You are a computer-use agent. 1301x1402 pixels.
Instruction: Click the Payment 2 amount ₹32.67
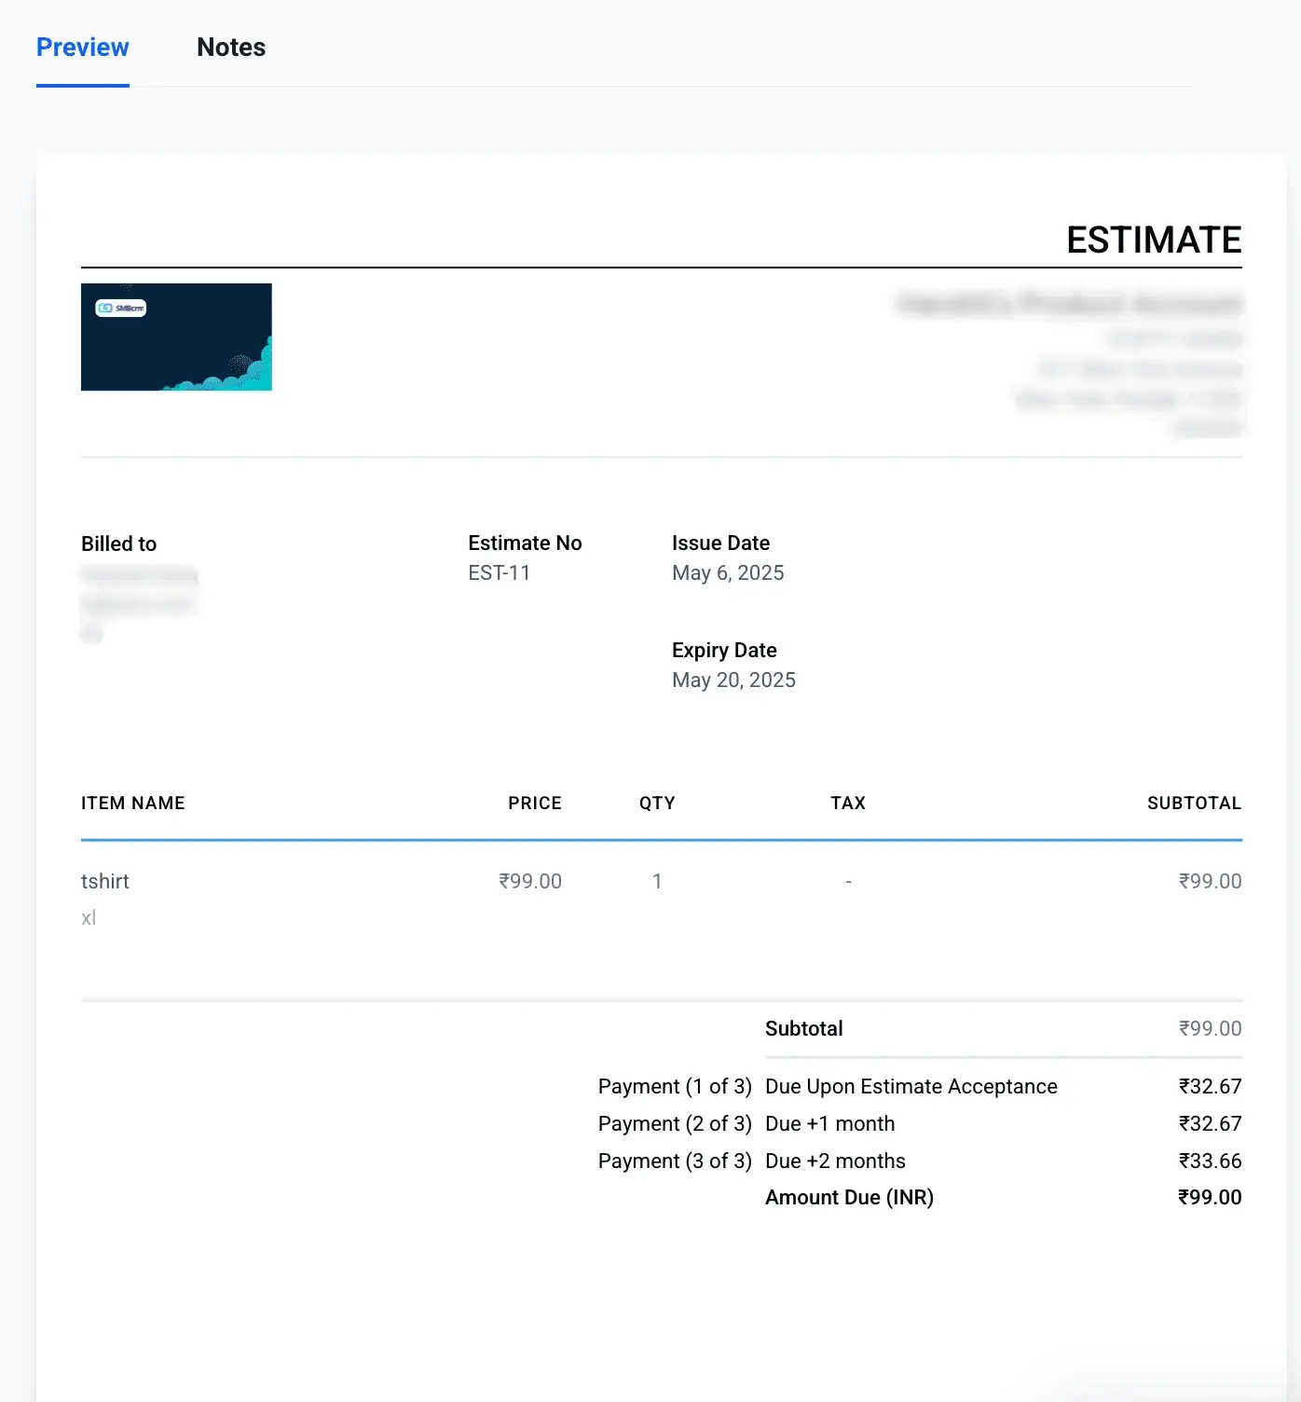[x=1210, y=1123]
